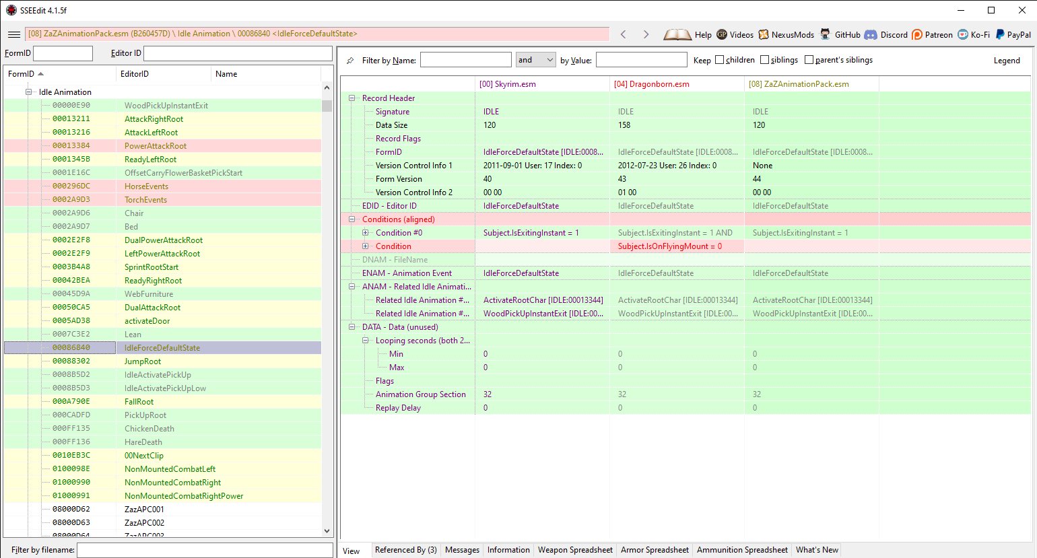Click the Editor ID search field
This screenshot has width=1037, height=558.
point(238,53)
